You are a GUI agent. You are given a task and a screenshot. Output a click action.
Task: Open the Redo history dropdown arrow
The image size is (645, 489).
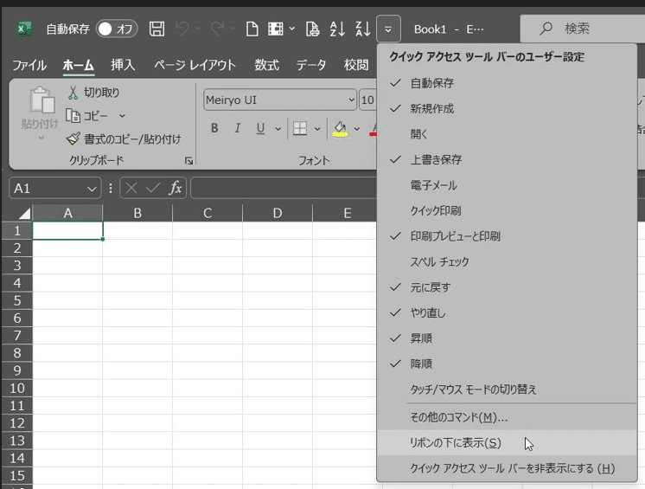[x=233, y=29]
